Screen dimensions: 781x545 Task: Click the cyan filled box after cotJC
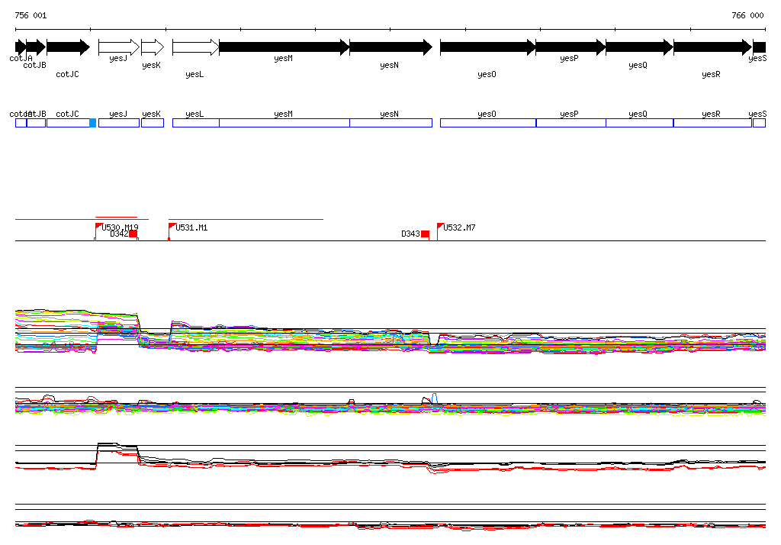pyautogui.click(x=92, y=123)
